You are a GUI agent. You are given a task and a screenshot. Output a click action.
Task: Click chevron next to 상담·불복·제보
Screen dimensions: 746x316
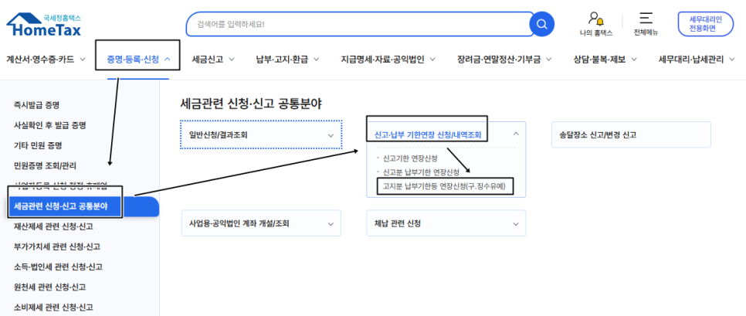coord(634,59)
